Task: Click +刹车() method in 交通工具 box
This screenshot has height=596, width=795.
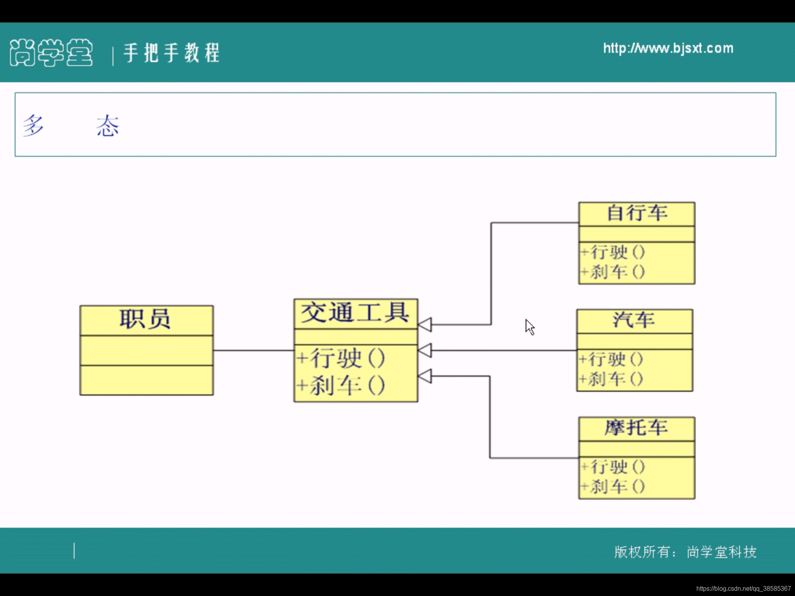Action: coord(341,386)
